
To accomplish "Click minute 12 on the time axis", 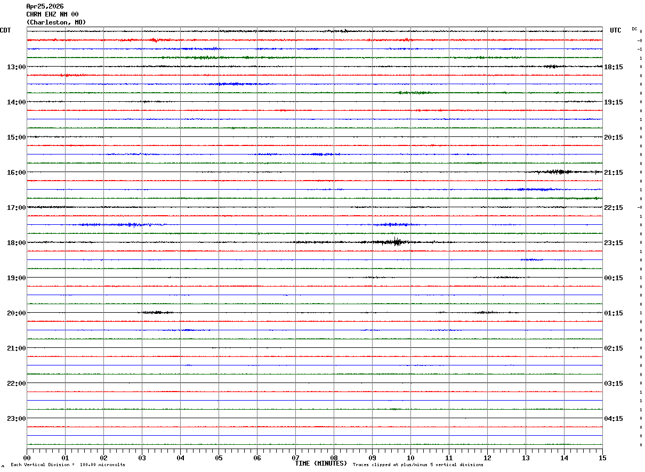I will tap(487, 458).
